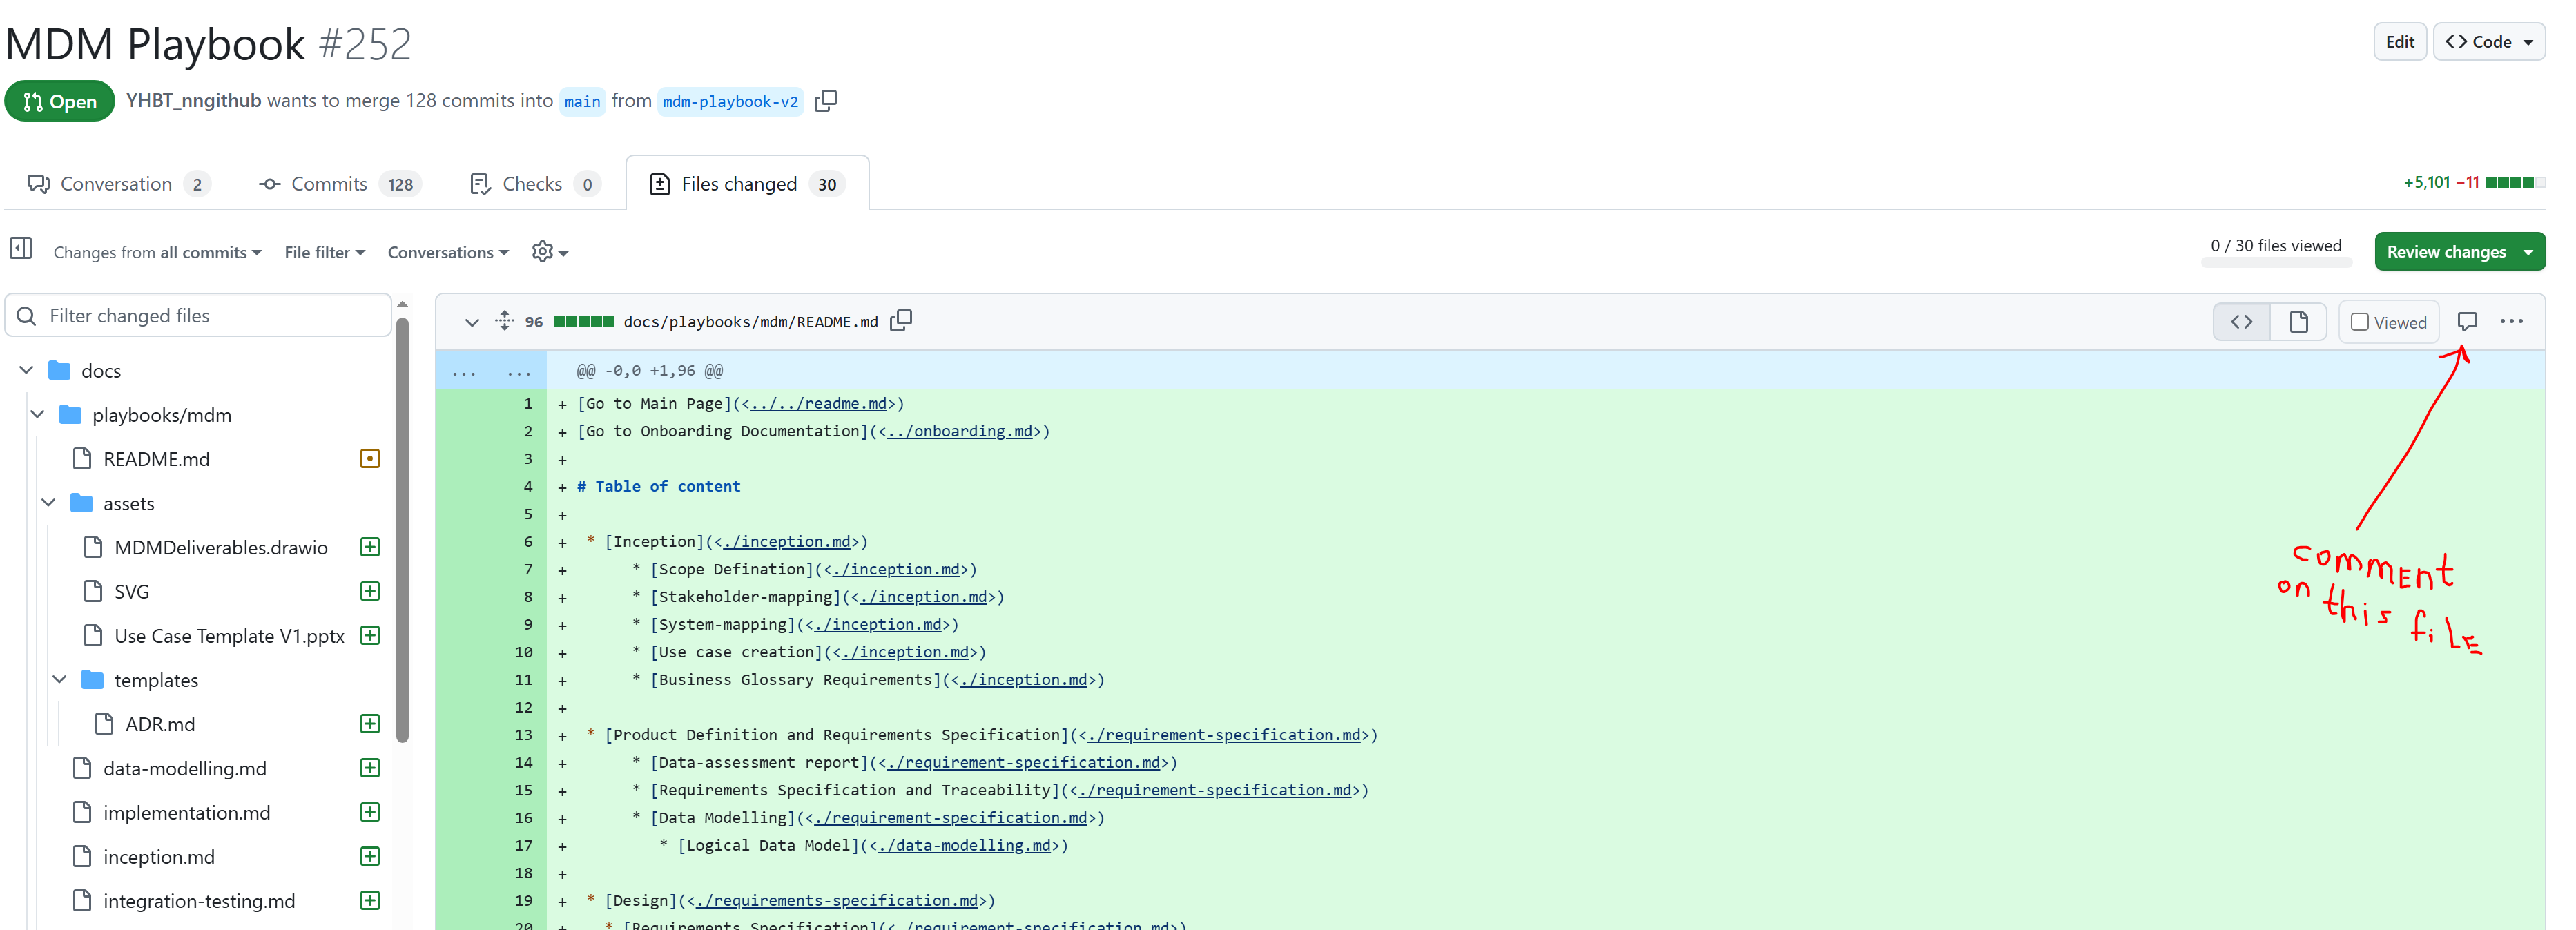Collapse the playbooks/mdm folder
This screenshot has height=930, width=2576.
pos(38,414)
